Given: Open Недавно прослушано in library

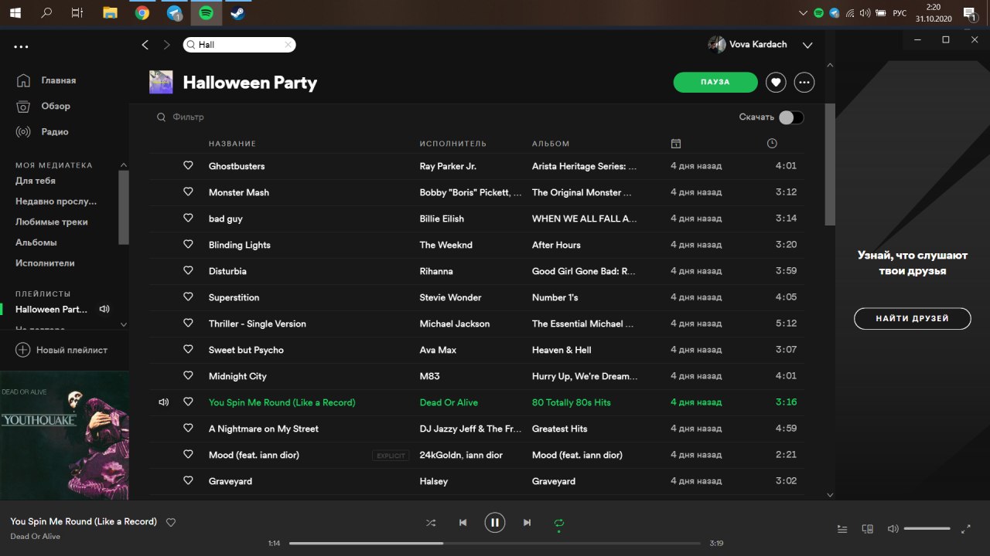Looking at the screenshot, I should click(56, 202).
